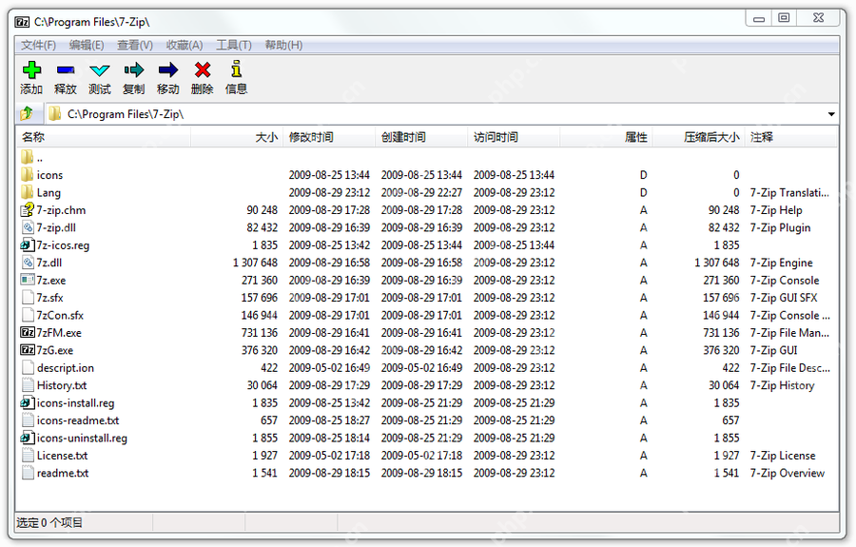Viewport: 856px width, 547px height.
Task: Click the 复制 (Copy) arrow toolbar icon
Action: click(134, 69)
